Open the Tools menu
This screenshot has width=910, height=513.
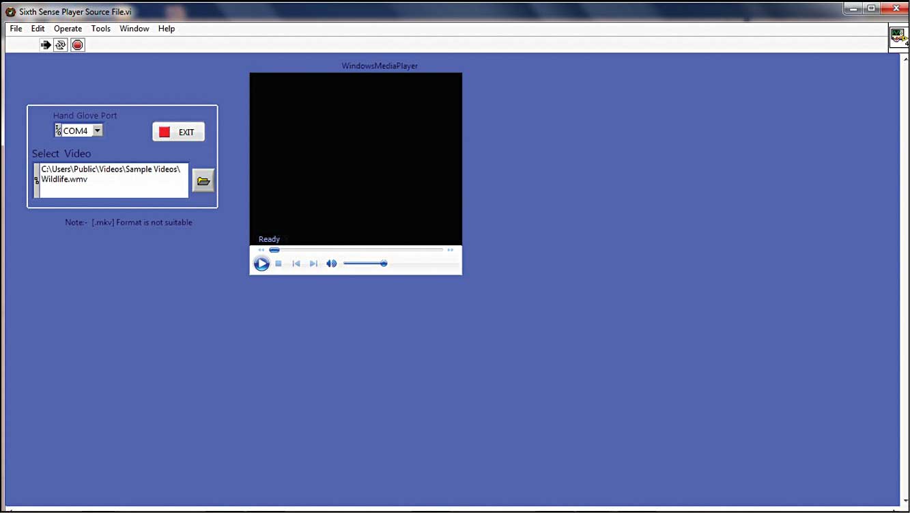click(x=100, y=29)
